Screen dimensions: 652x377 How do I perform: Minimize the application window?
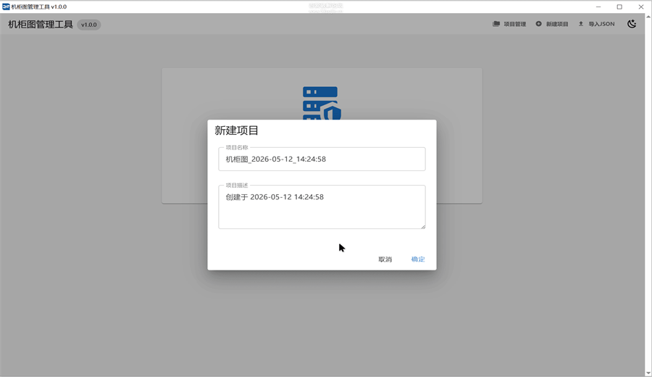click(x=598, y=7)
